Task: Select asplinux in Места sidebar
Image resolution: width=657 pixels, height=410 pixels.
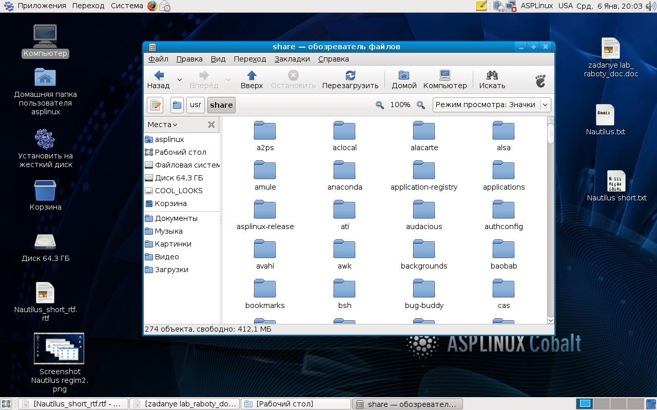Action: point(182,139)
